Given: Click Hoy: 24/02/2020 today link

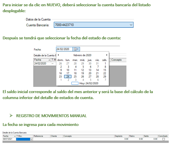Looking at the screenshot, I should coord(89,83).
